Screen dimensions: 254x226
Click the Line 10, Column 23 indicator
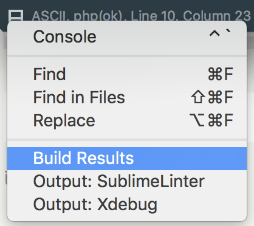(191, 16)
